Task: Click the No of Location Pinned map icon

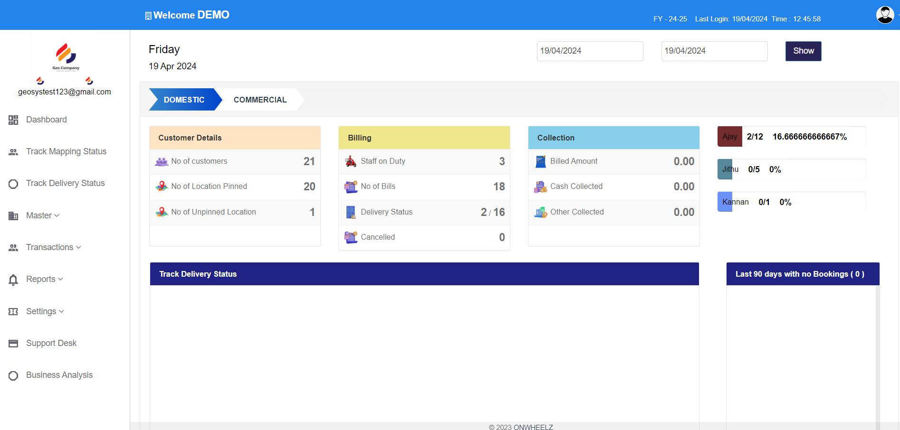Action: (162, 187)
